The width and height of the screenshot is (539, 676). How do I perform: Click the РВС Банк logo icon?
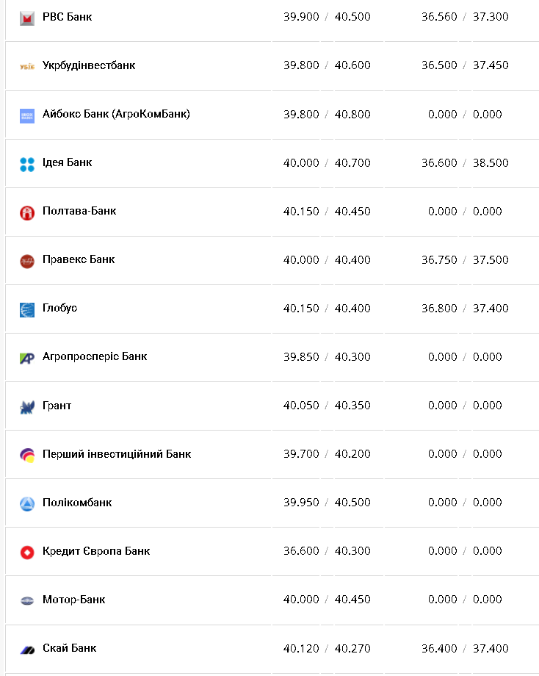[27, 18]
